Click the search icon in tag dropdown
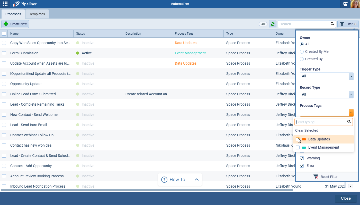 [349, 122]
